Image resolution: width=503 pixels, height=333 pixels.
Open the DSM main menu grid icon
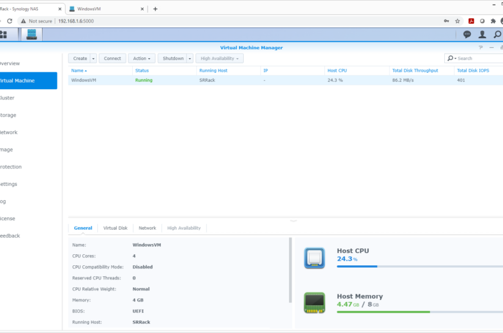click(x=3, y=34)
